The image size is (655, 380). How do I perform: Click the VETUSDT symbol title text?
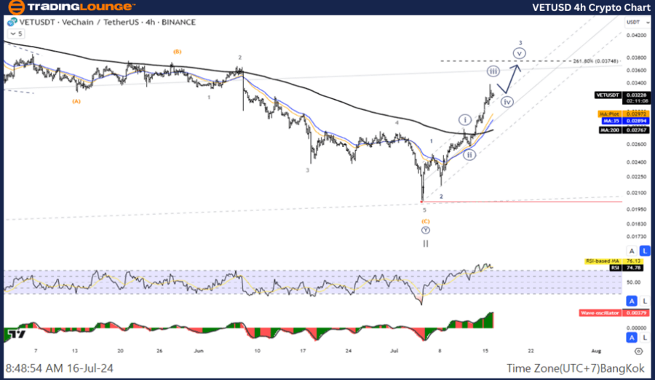tap(37, 22)
